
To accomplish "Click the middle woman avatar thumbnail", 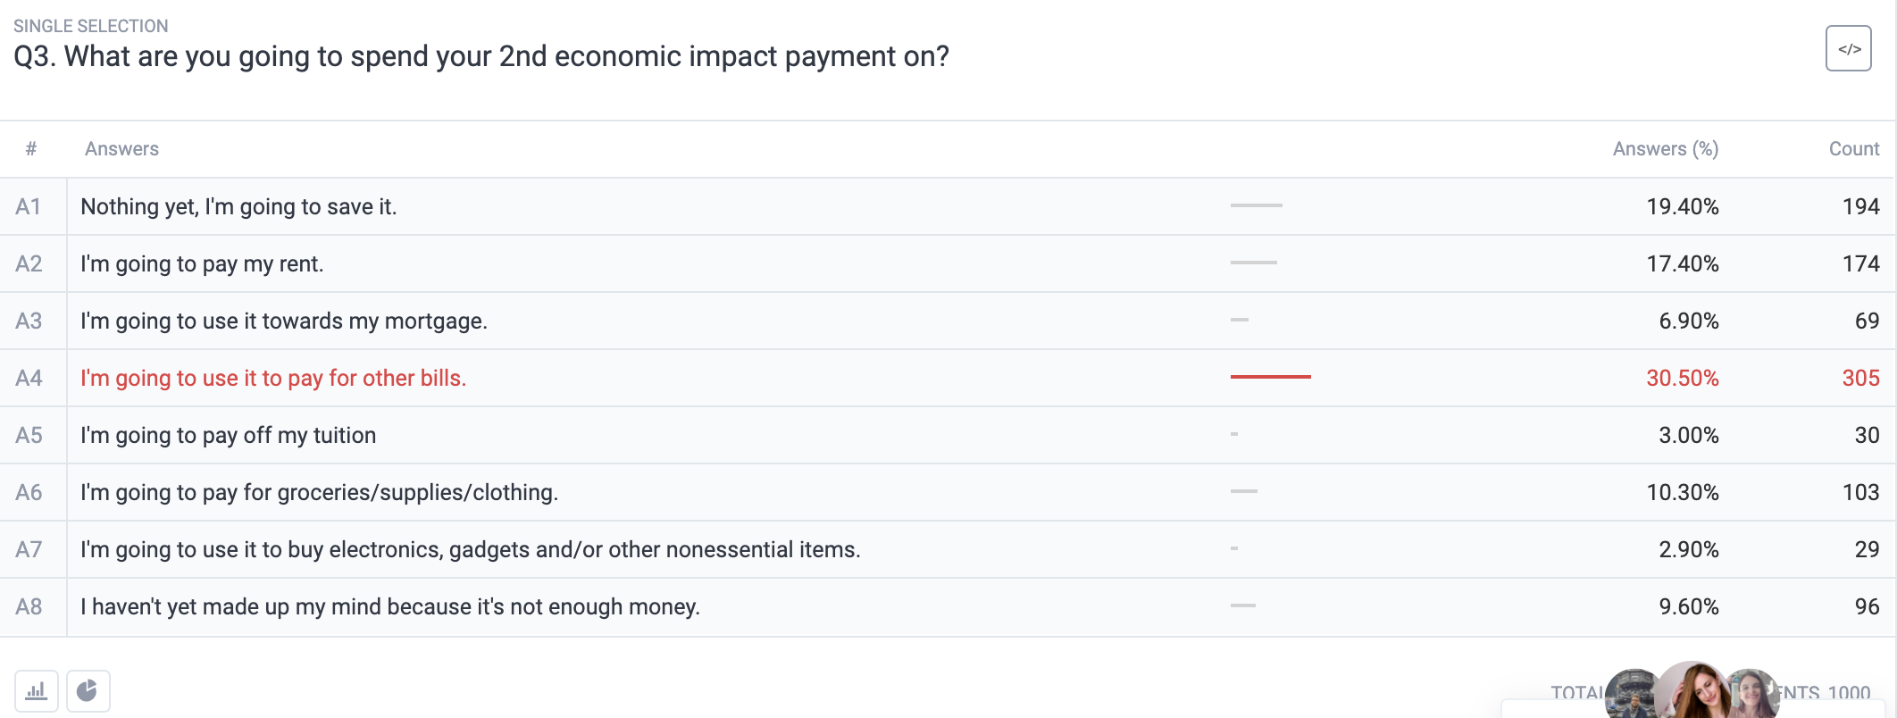I will coord(1693,690).
